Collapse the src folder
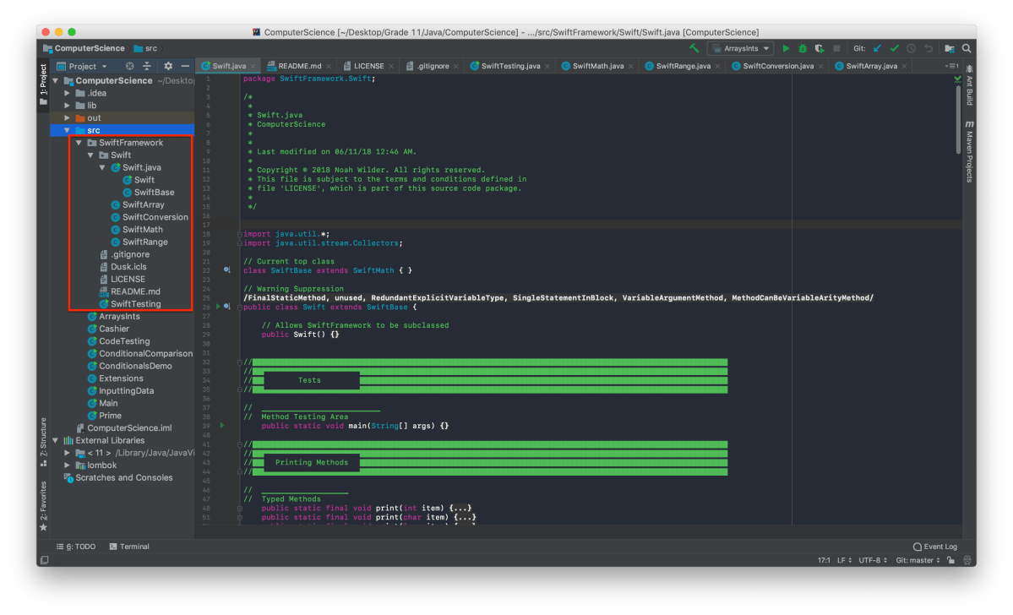This screenshot has width=1013, height=615. [x=68, y=130]
